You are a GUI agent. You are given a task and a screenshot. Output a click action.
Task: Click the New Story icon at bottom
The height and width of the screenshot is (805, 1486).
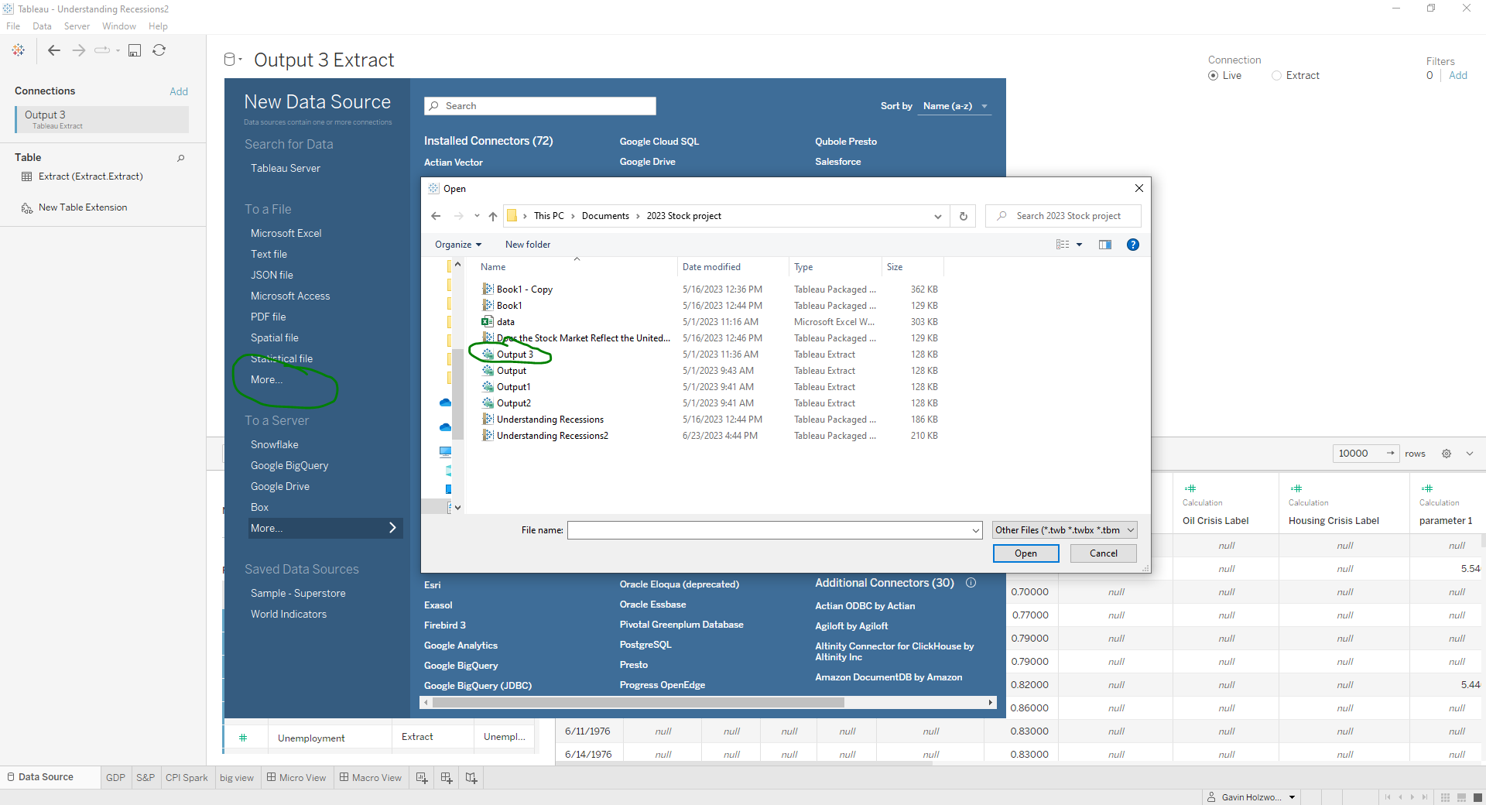[471, 778]
